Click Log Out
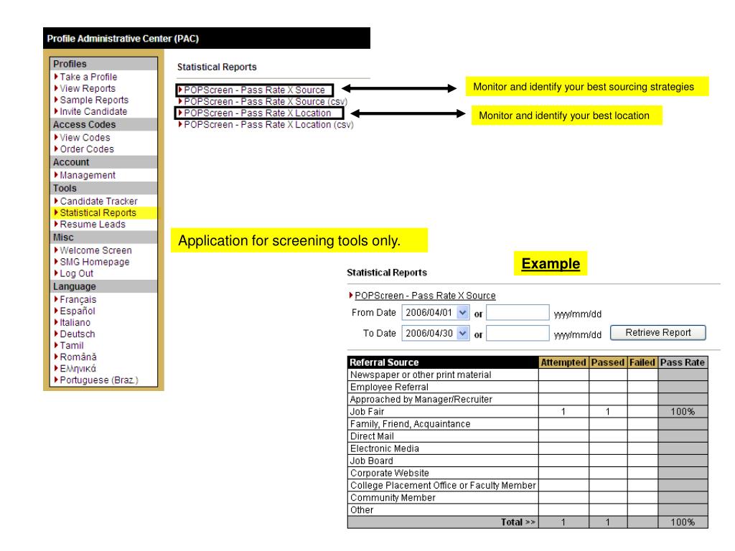The image size is (735, 551). pos(76,273)
